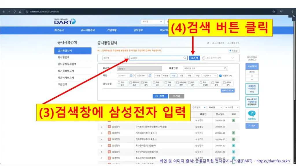Viewport: 296px width, 166px height.
Task: Open the 최근공시 menu
Action: [59, 30]
